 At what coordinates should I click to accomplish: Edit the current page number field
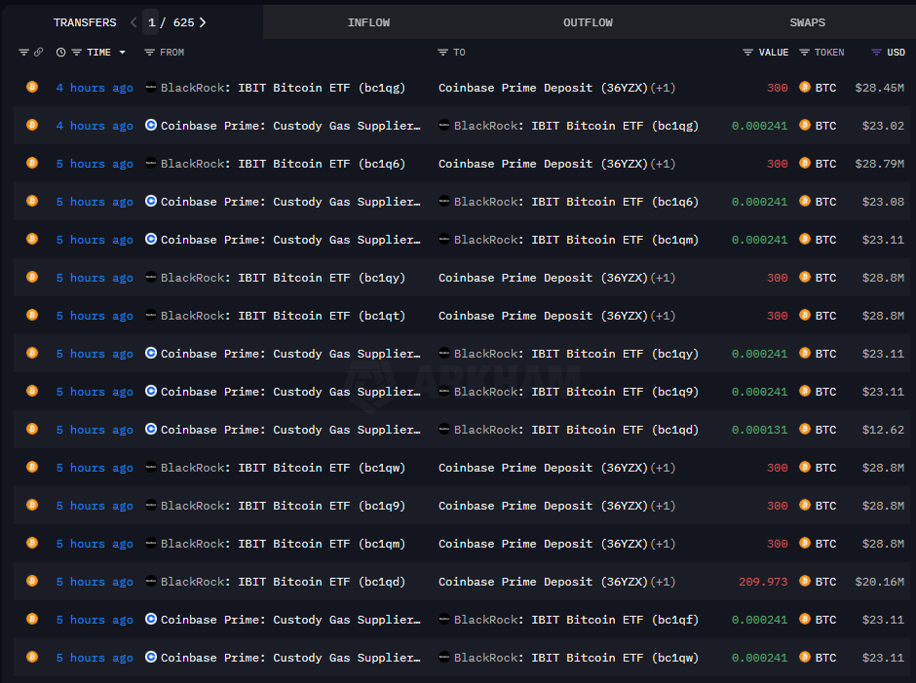click(x=151, y=22)
